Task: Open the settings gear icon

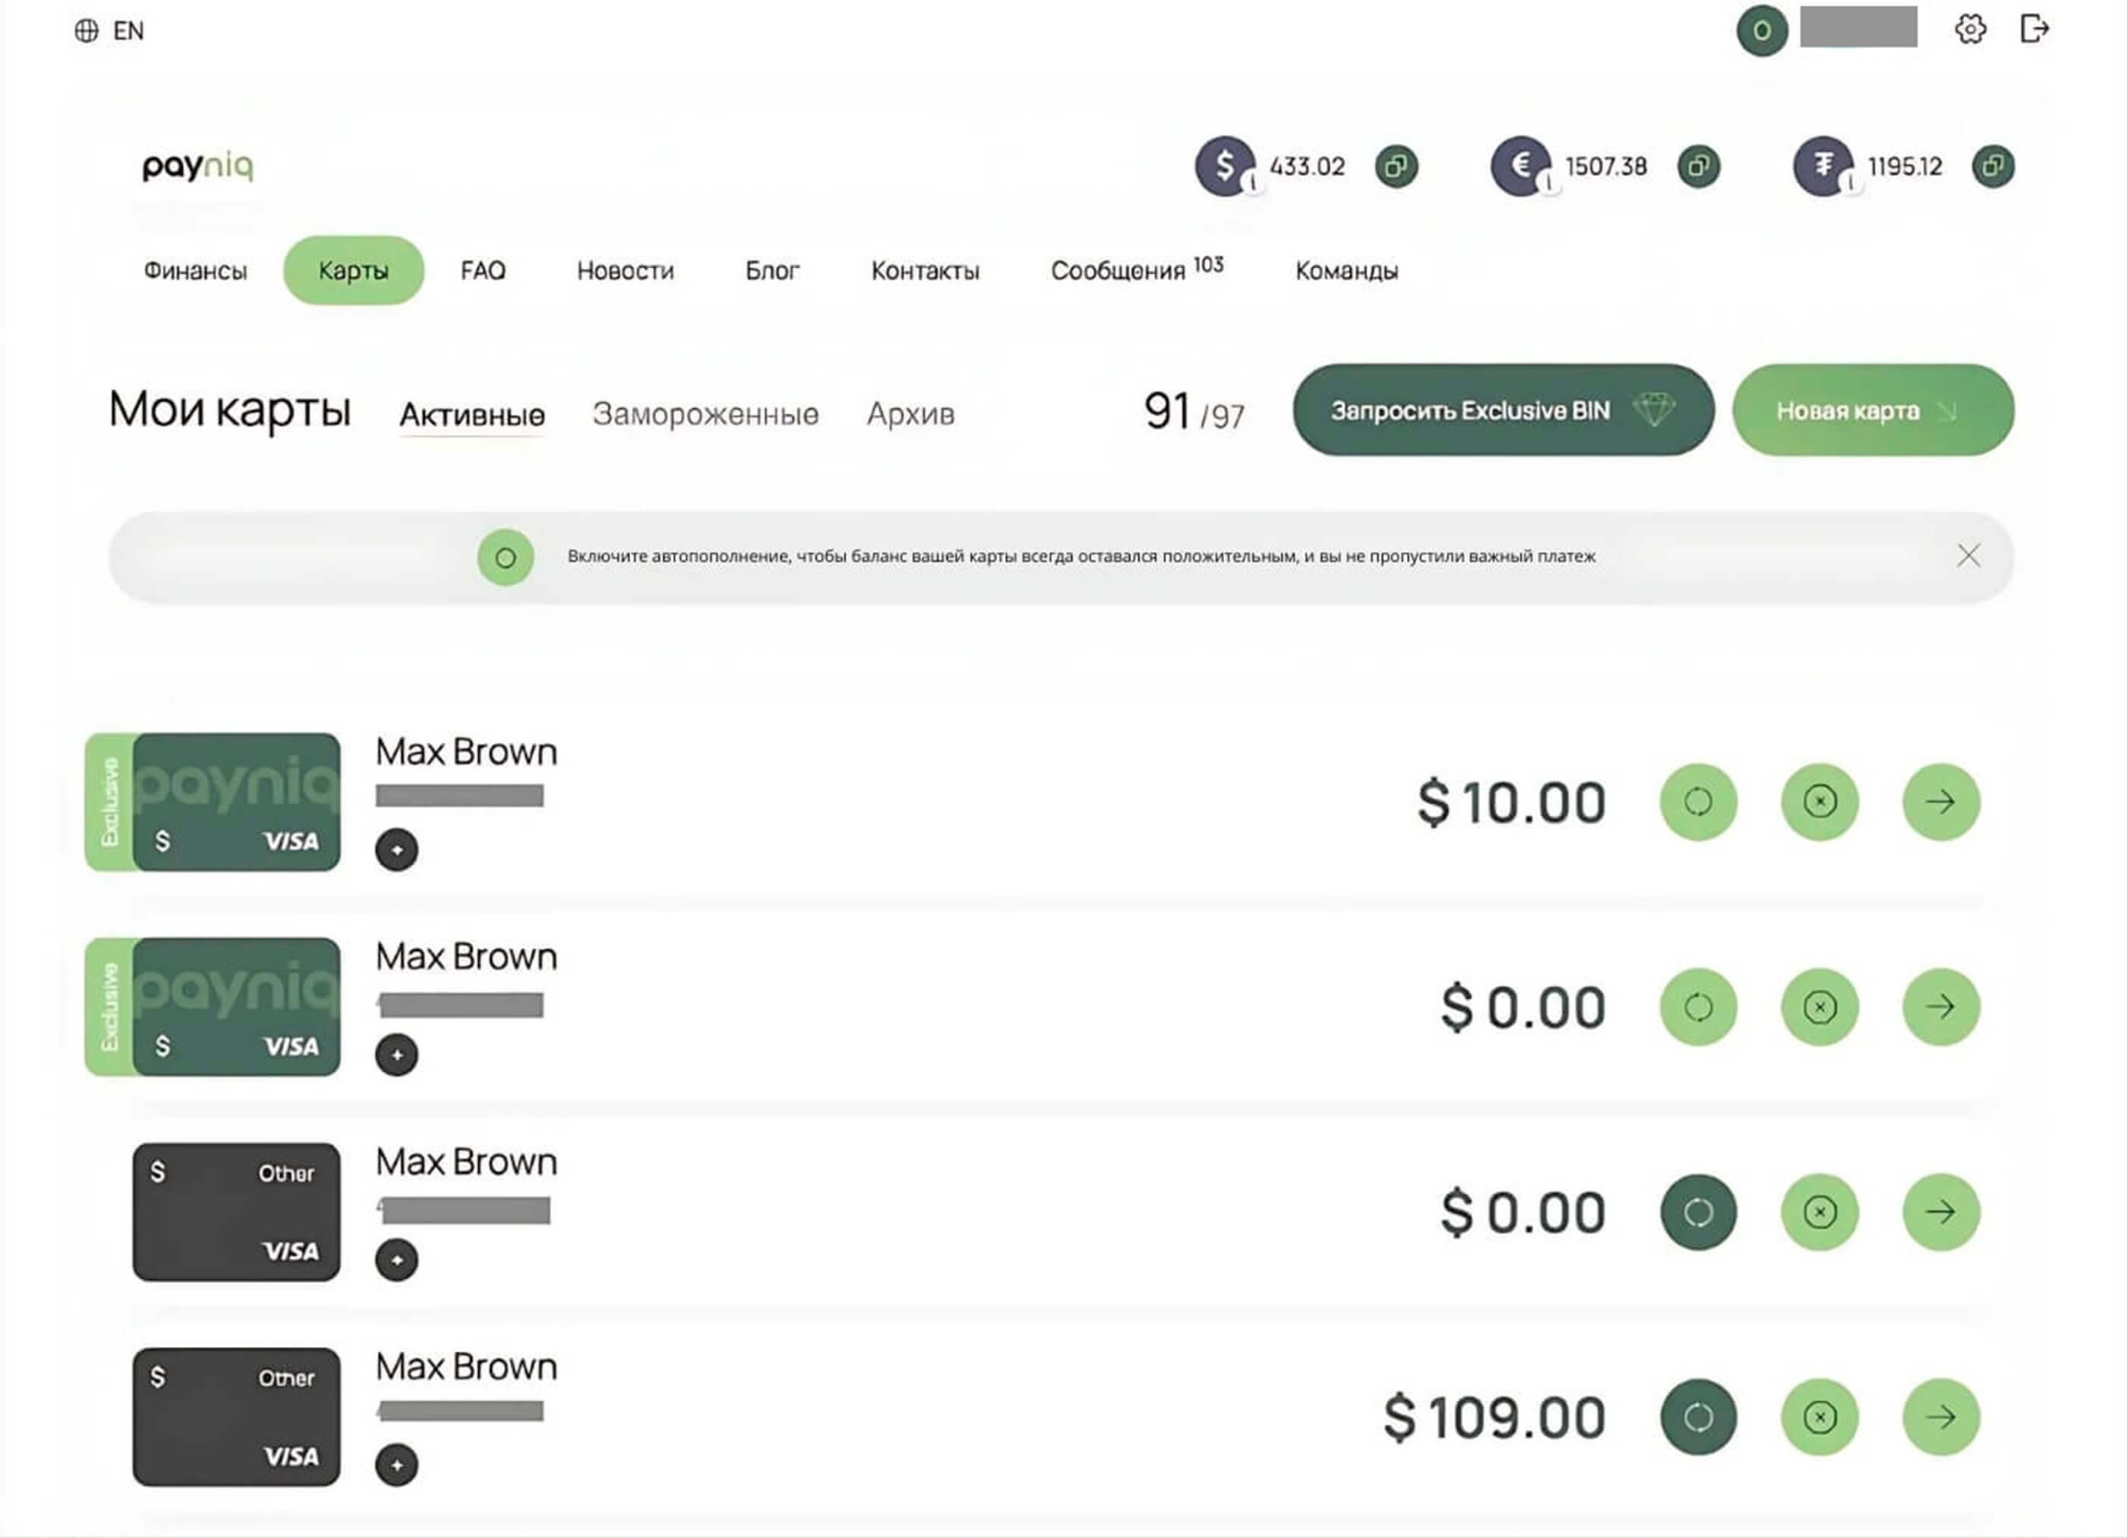Action: [x=1969, y=29]
